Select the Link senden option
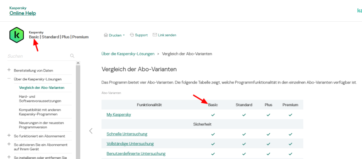 tap(167, 35)
